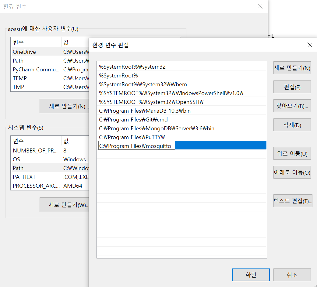Select the OS system variable row
This screenshot has height=287, width=317.
[51, 159]
